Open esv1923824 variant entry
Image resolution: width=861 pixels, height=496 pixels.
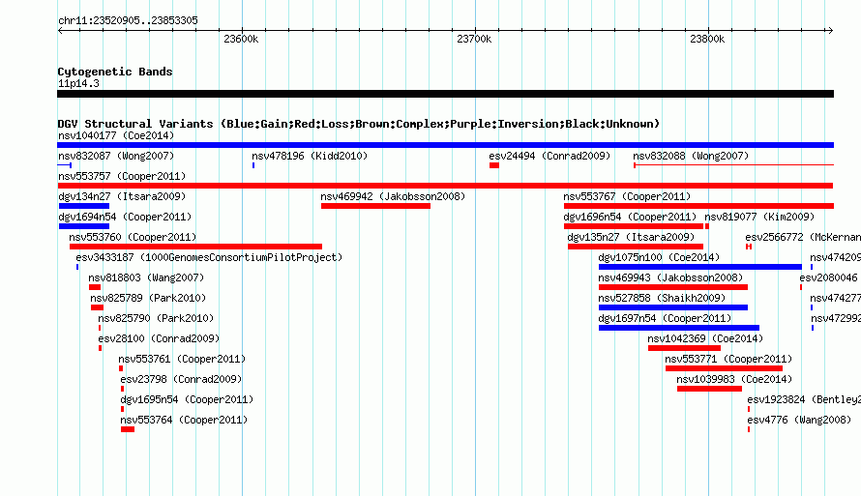[x=804, y=399]
